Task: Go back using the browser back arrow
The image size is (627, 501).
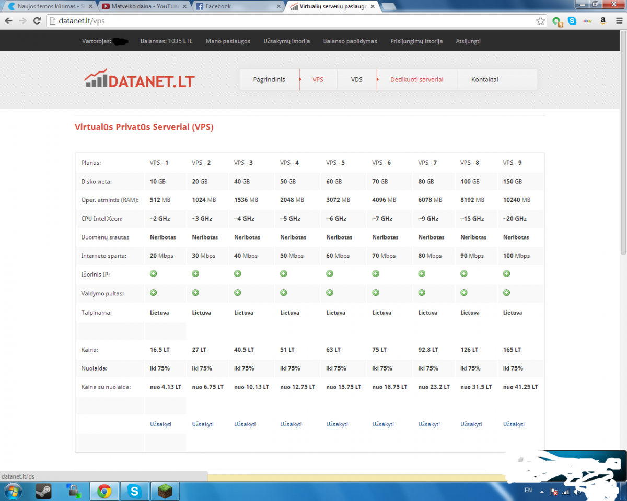Action: (9, 21)
